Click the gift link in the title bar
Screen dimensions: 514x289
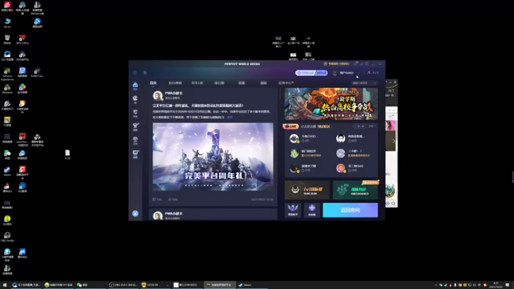pyautogui.click(x=337, y=64)
